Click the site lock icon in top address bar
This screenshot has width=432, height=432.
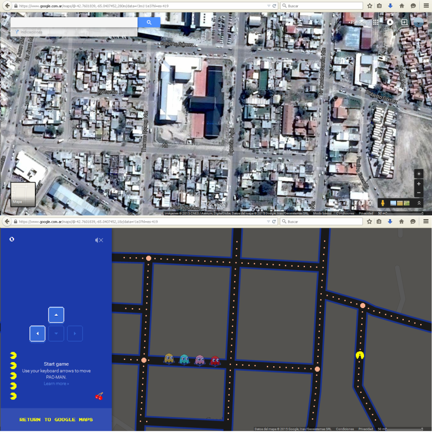(x=16, y=6)
